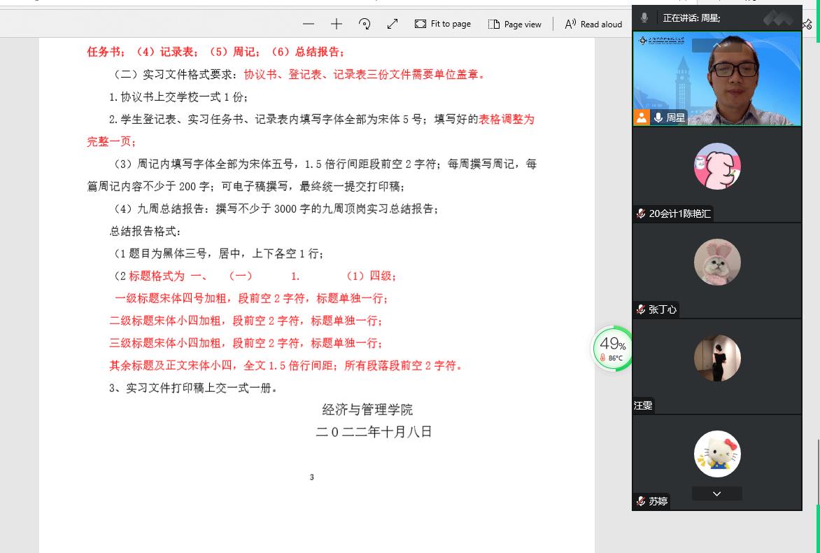This screenshot has width=820, height=553.
Task: Click the 49% performance monitor widget
Action: pos(612,349)
